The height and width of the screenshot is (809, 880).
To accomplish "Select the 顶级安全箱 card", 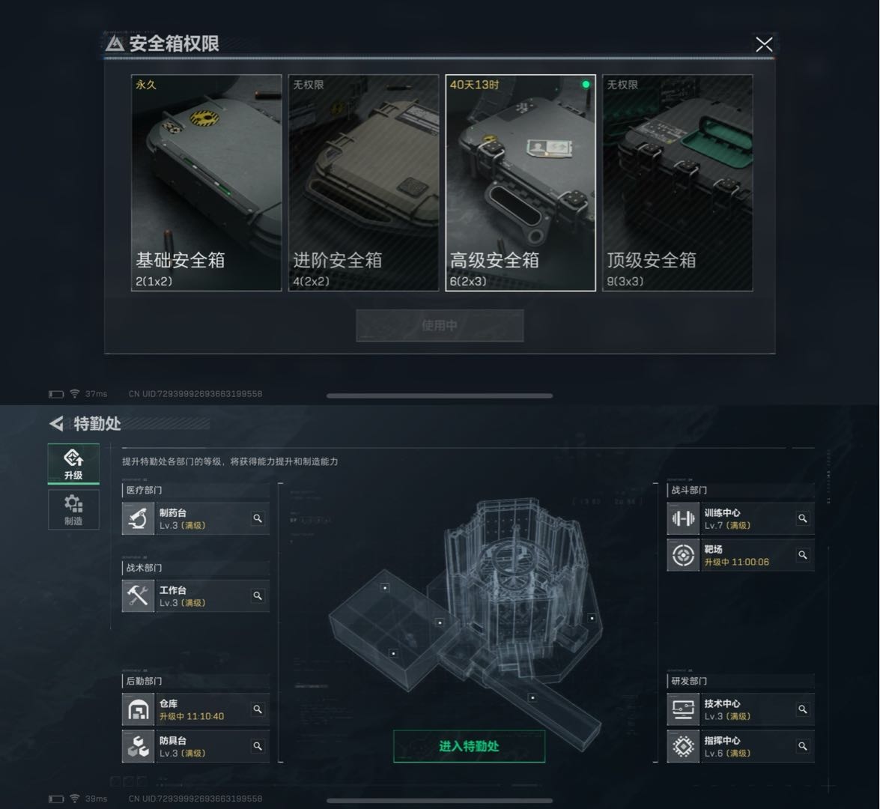I will click(x=677, y=183).
